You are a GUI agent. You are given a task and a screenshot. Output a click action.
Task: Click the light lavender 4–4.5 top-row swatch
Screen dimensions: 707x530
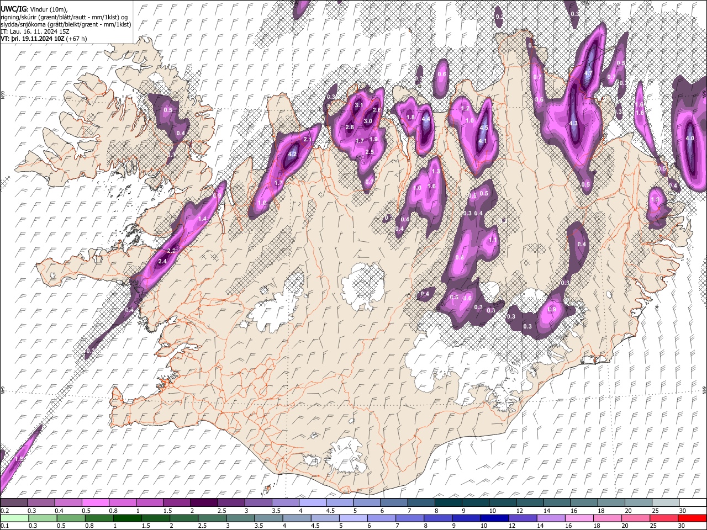point(312,503)
